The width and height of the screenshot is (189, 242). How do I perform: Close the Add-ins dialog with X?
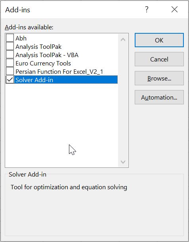click(x=174, y=10)
